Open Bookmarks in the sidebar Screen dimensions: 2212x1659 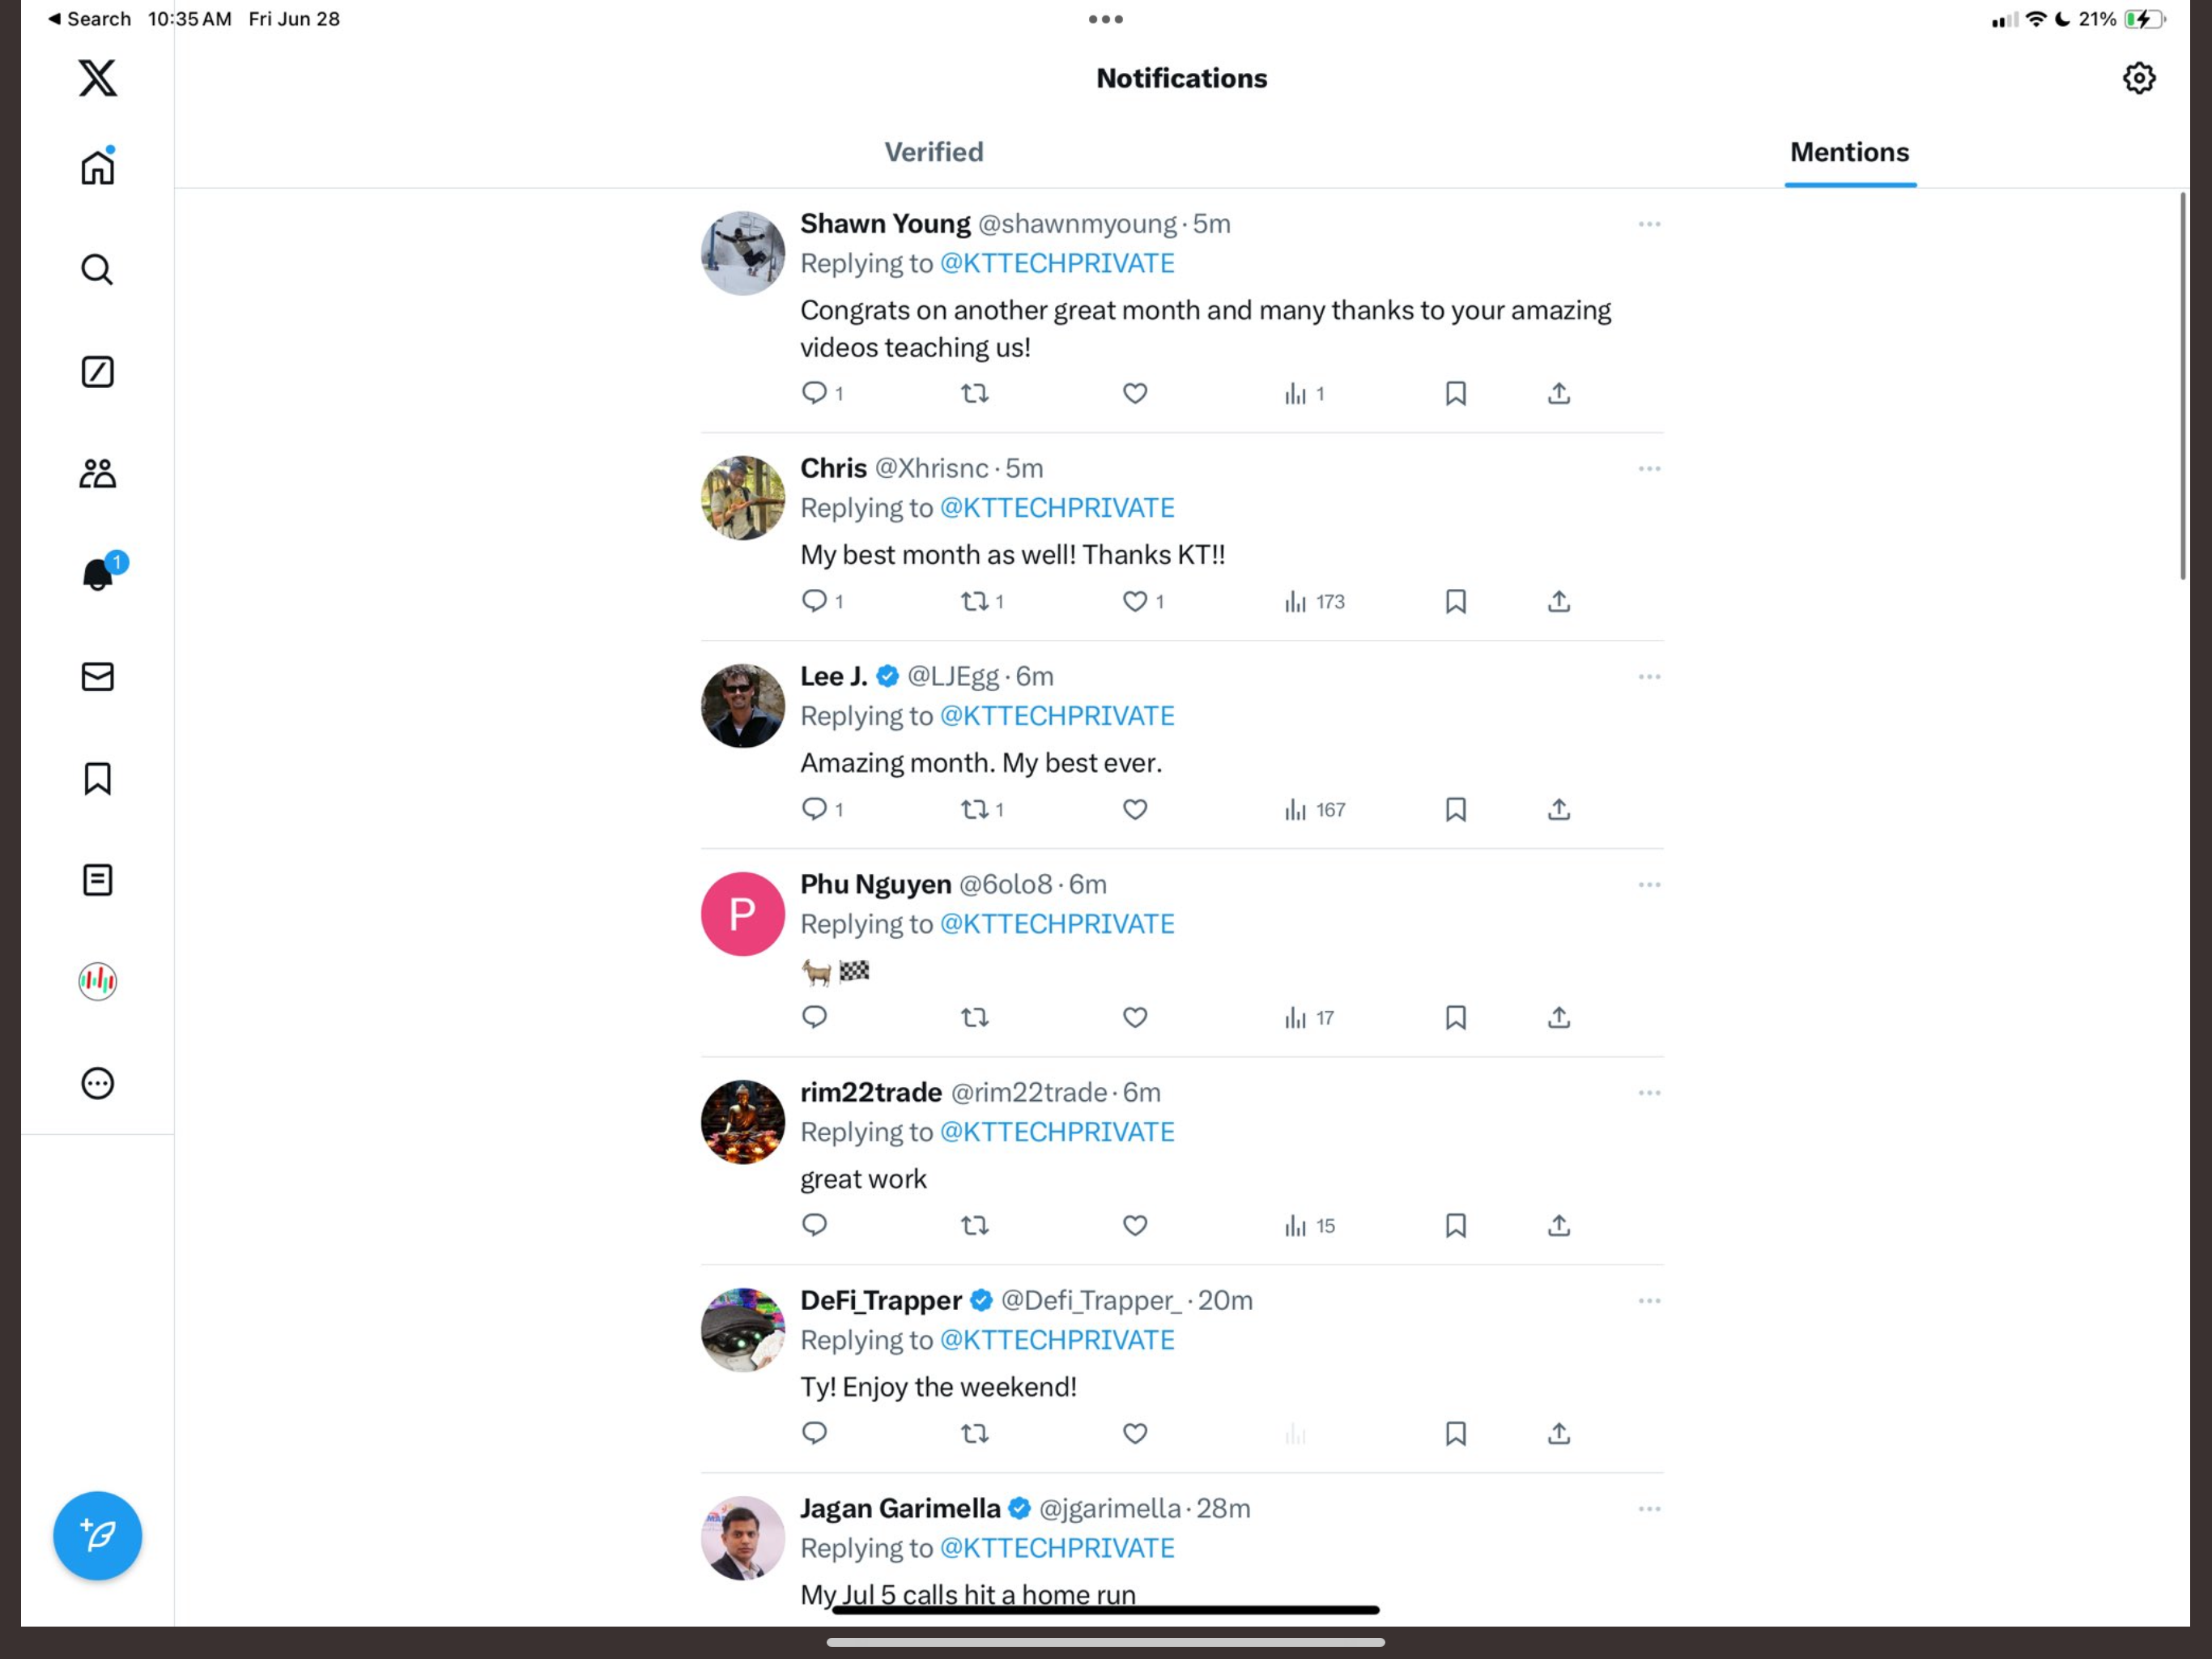pyautogui.click(x=97, y=778)
